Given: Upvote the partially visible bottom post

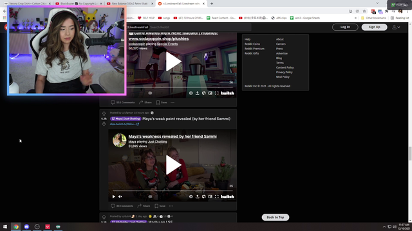Looking at the screenshot, I should tap(104, 217).
